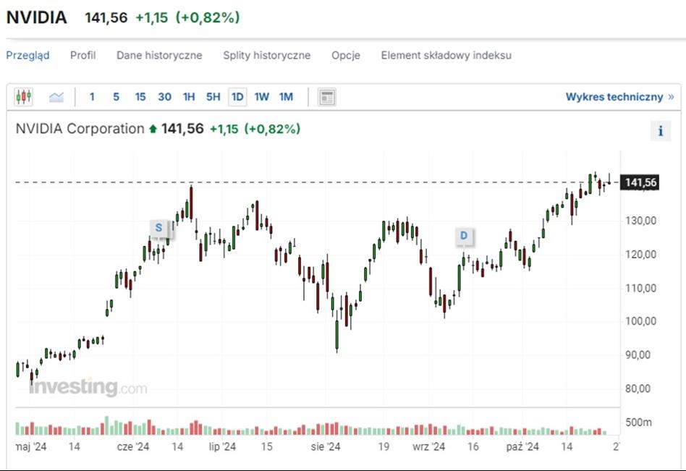
Task: Click the NVIDIA Corporation chart title
Action: point(80,129)
